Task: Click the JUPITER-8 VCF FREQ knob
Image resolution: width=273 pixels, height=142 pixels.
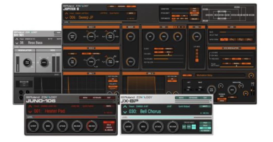Action: tap(164, 37)
